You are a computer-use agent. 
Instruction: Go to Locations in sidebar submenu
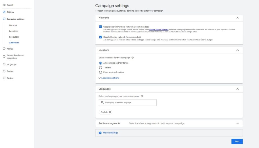click(14, 31)
